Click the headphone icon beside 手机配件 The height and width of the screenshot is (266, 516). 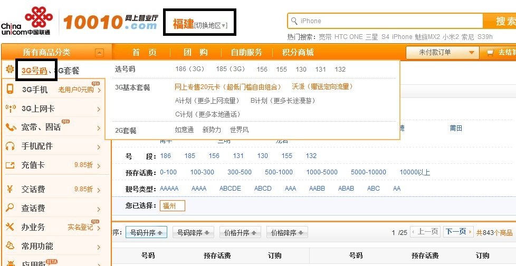[10, 146]
